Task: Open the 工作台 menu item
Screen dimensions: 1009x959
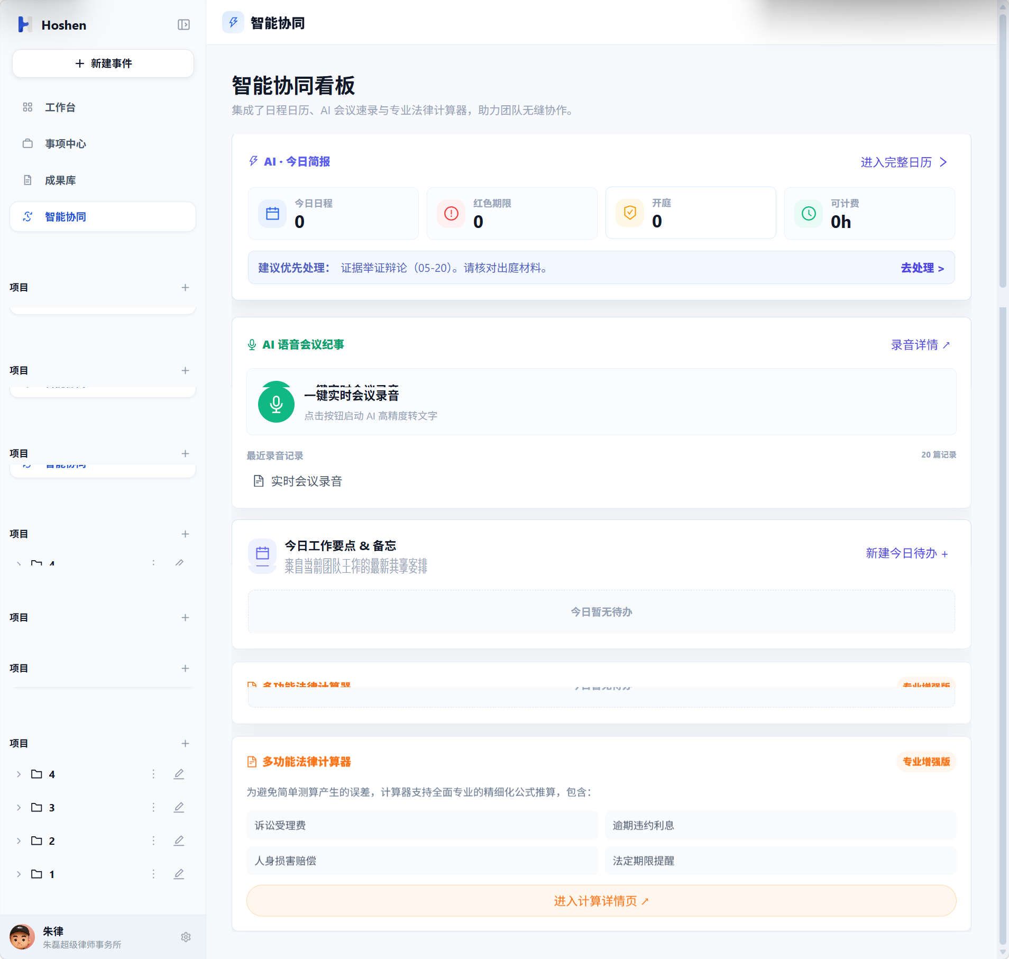Action: (103, 107)
